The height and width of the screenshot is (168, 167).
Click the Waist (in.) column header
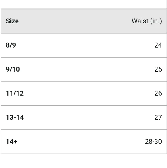[147, 21]
